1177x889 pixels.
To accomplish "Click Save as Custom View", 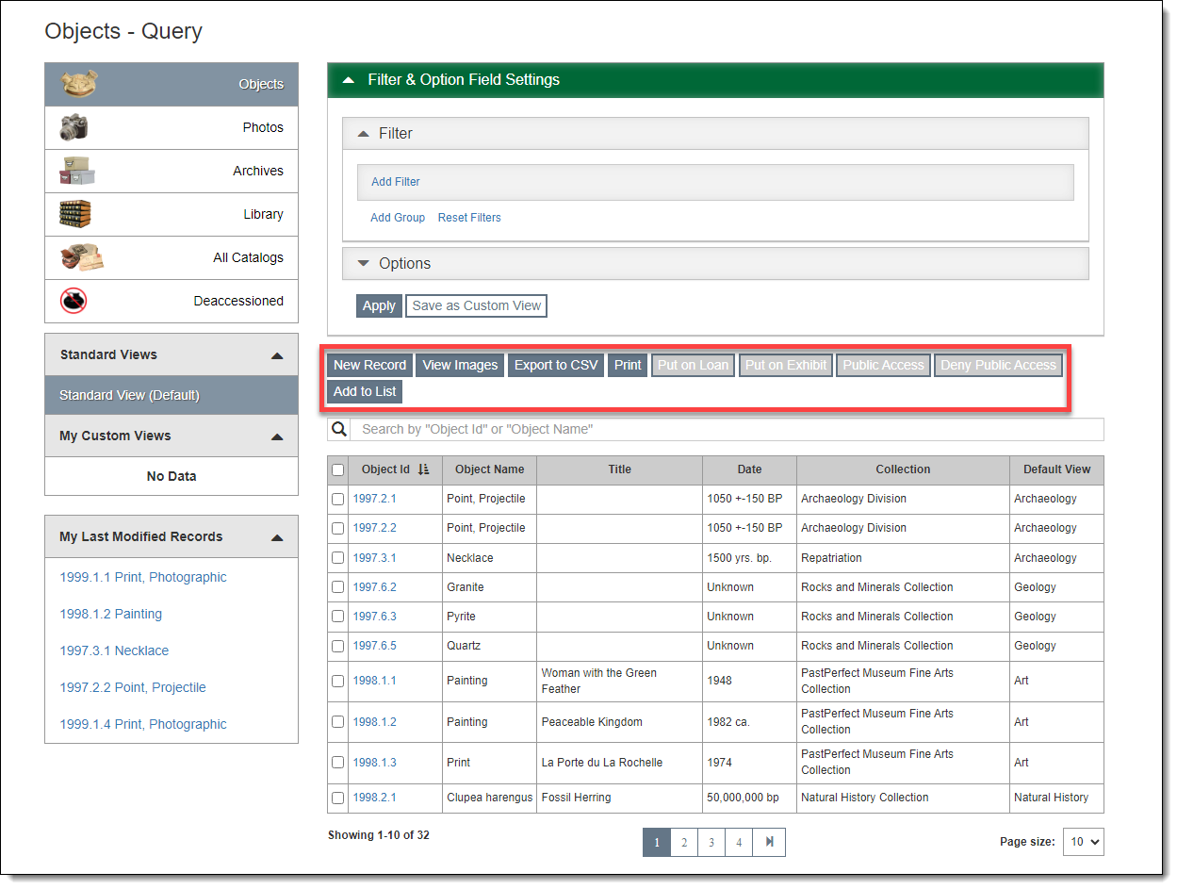I will coord(477,305).
